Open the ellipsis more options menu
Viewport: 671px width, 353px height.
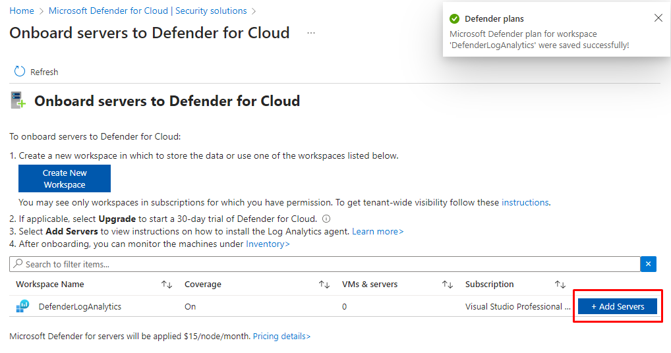(311, 34)
